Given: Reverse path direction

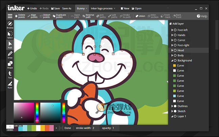Looking at the screenshot, I should 88,16.
